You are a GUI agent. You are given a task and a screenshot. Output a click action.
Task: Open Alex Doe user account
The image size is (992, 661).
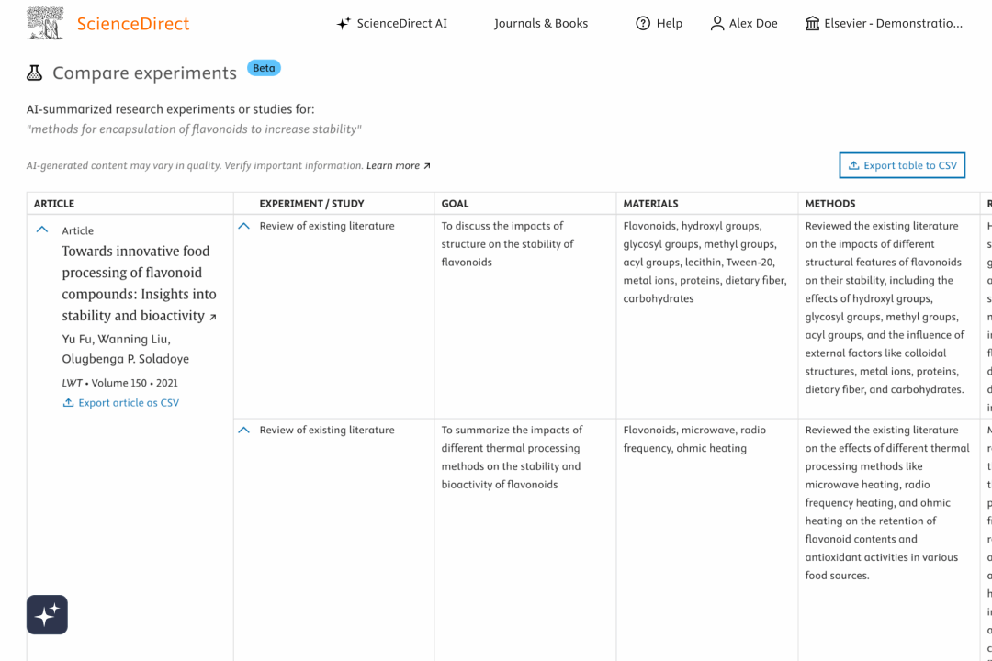pyautogui.click(x=744, y=23)
